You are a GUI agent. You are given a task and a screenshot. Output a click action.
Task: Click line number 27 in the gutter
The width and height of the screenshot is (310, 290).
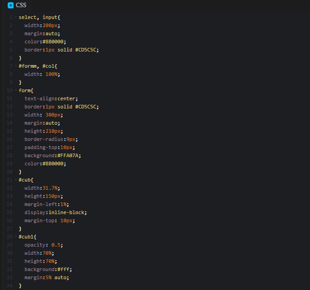(9, 229)
